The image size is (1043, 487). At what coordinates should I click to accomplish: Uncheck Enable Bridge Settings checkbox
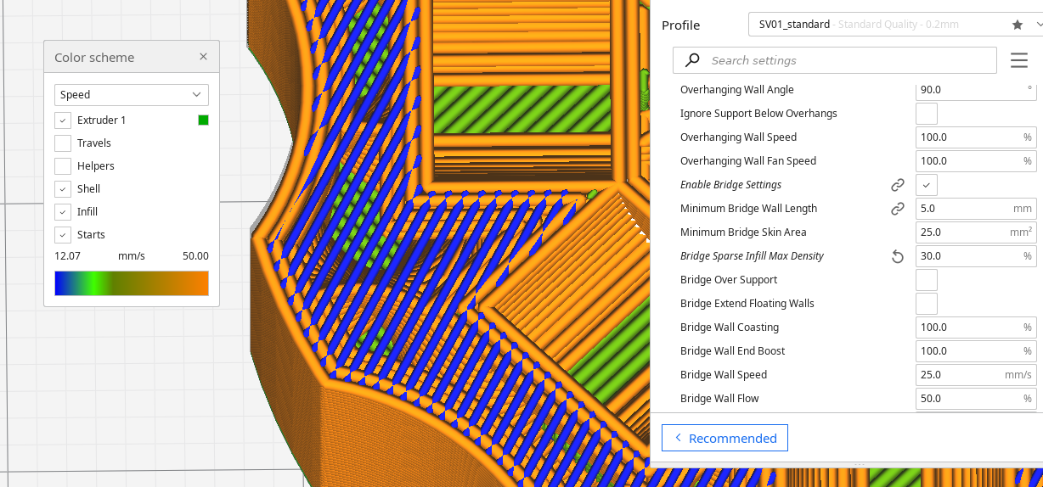[x=927, y=185]
